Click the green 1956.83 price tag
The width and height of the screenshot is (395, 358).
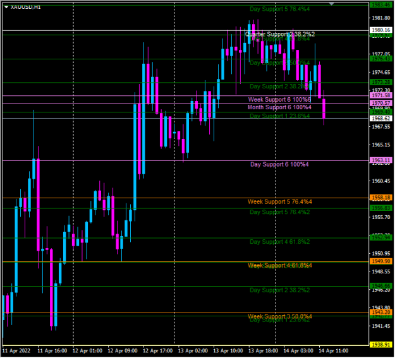pyautogui.click(x=381, y=208)
